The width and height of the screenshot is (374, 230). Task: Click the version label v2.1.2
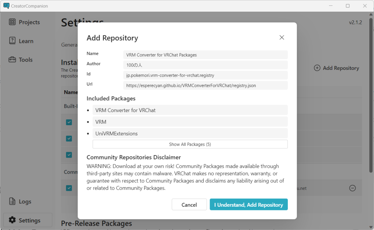click(355, 23)
